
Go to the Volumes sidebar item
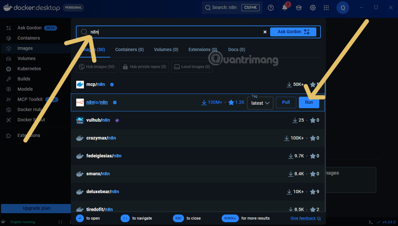(26, 58)
